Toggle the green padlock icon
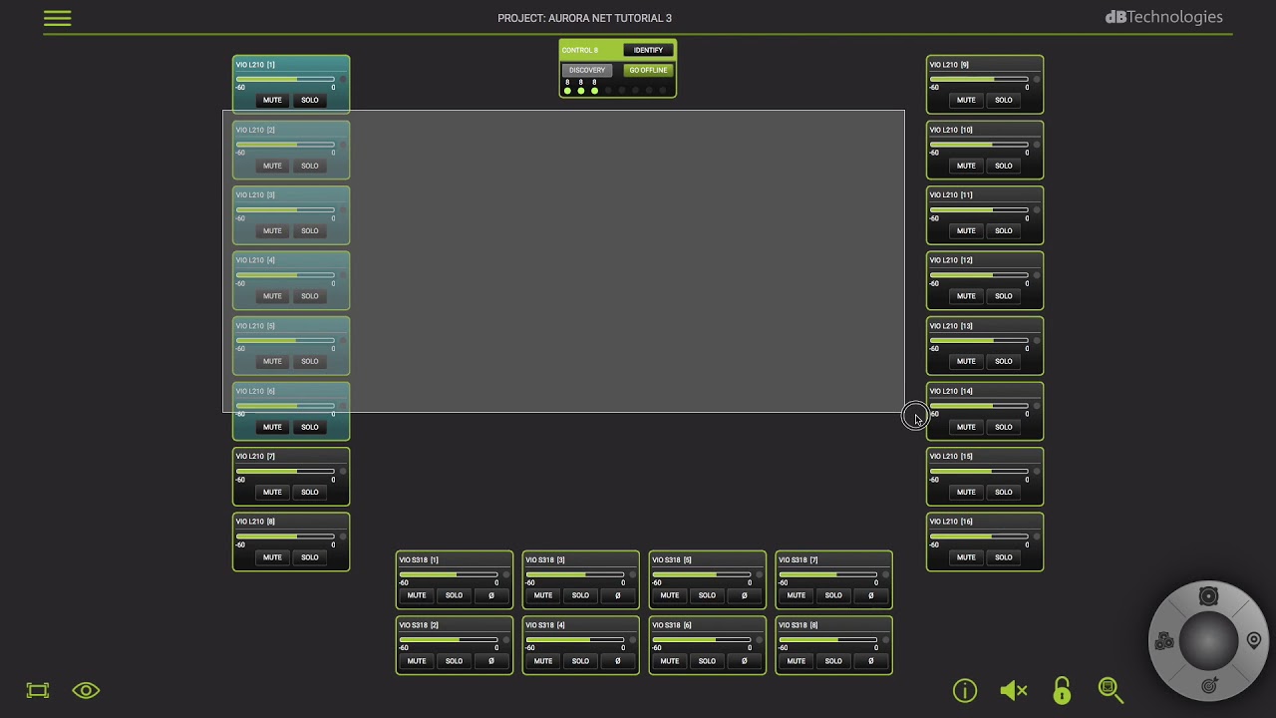 click(1062, 690)
